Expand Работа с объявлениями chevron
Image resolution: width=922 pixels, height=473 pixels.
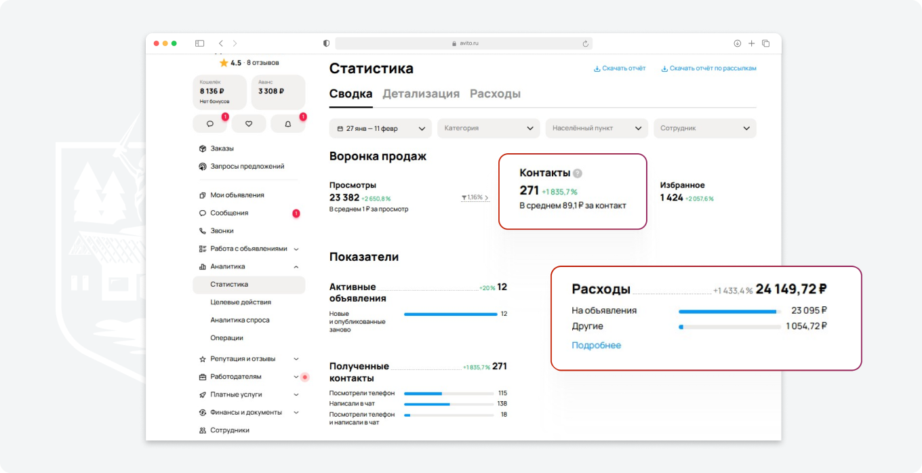296,249
